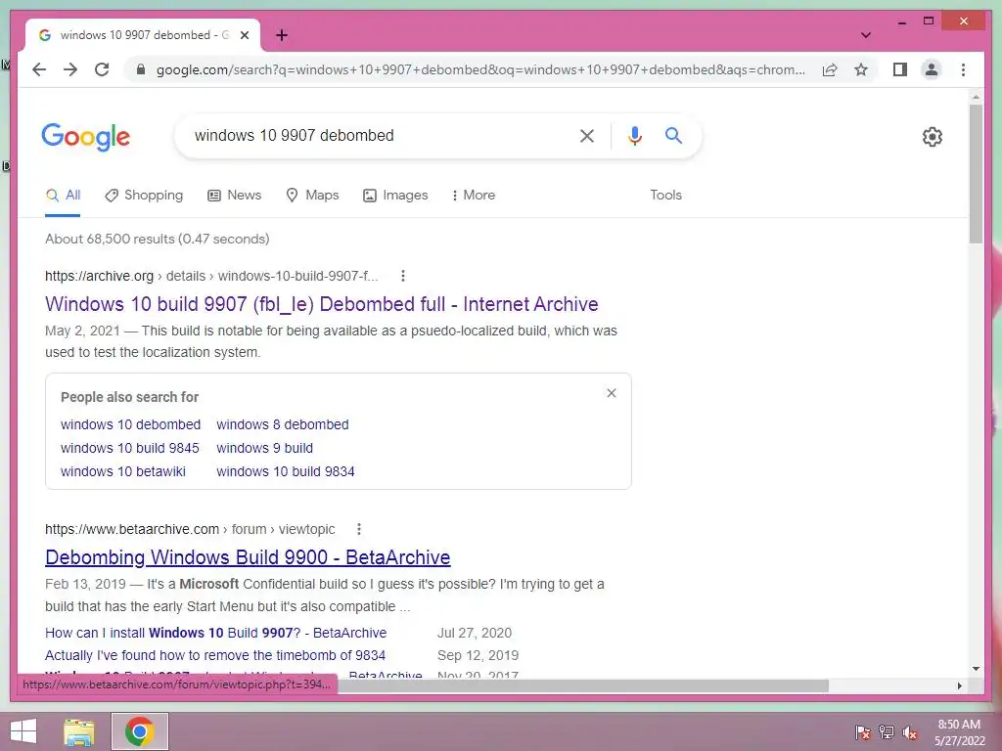
Task: Switch to the News tab
Action: click(235, 196)
